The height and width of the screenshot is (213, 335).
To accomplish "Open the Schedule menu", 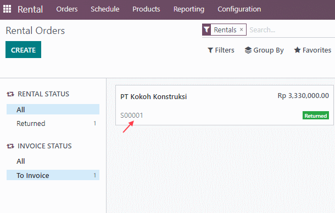I will coord(105,9).
